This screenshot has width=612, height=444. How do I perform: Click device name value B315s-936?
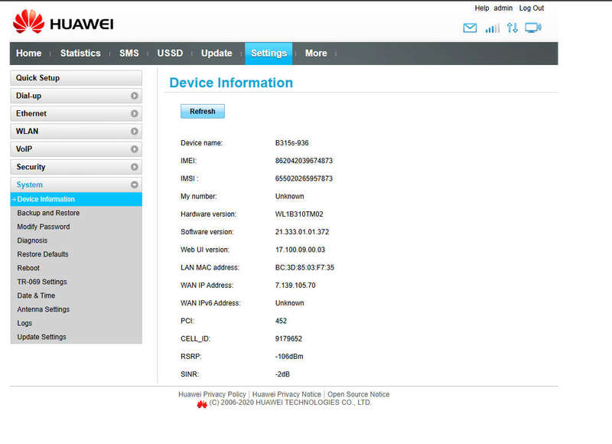click(x=291, y=143)
